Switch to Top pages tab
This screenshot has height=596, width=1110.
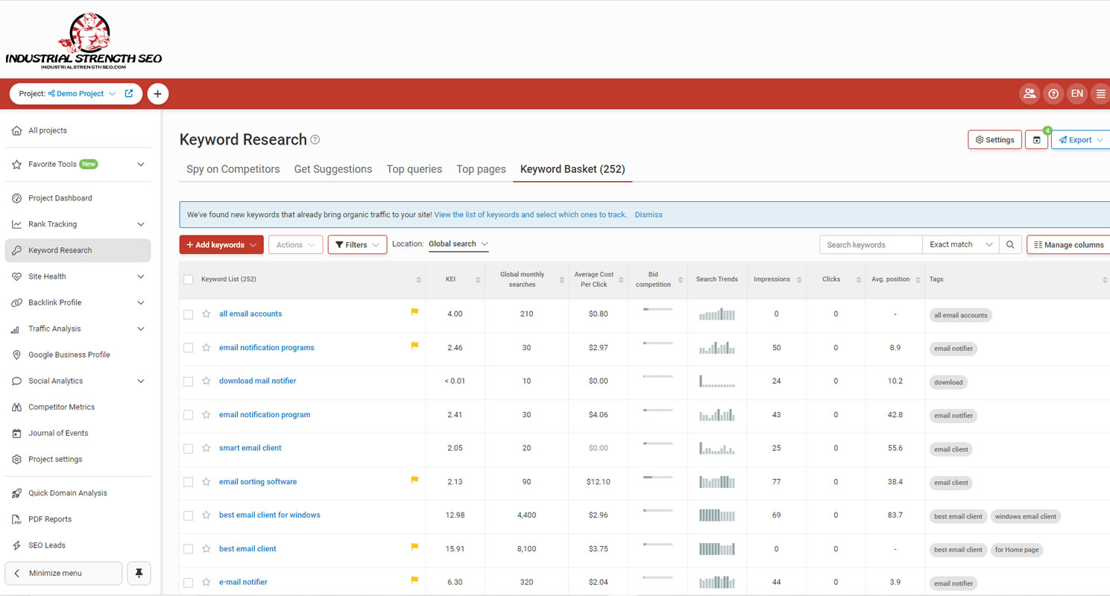click(x=482, y=169)
